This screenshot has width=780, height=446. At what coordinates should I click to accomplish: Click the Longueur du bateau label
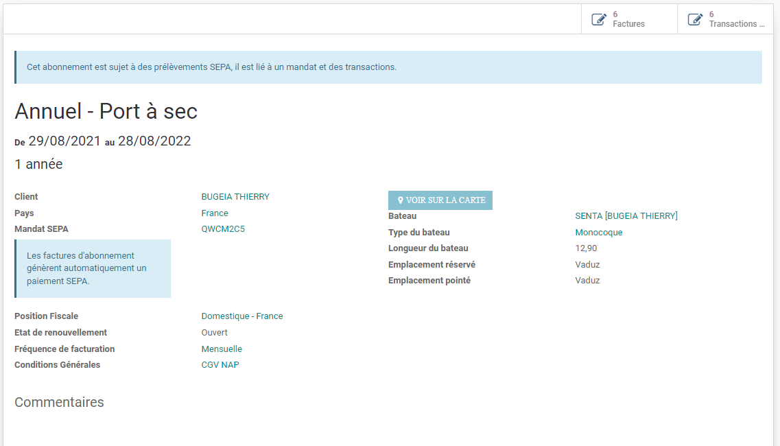pyautogui.click(x=428, y=248)
